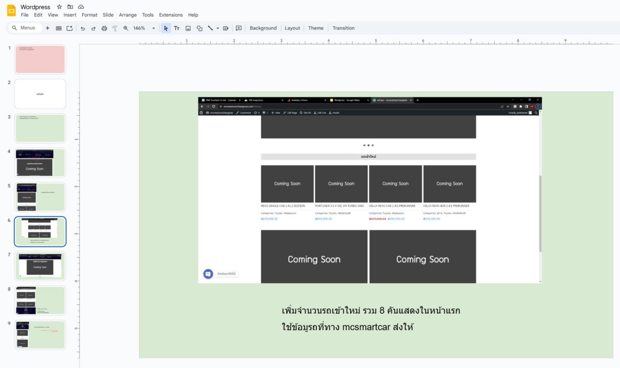Screen dimensions: 620x368
Task: Print the presentation using the printer icon
Action: (104, 28)
